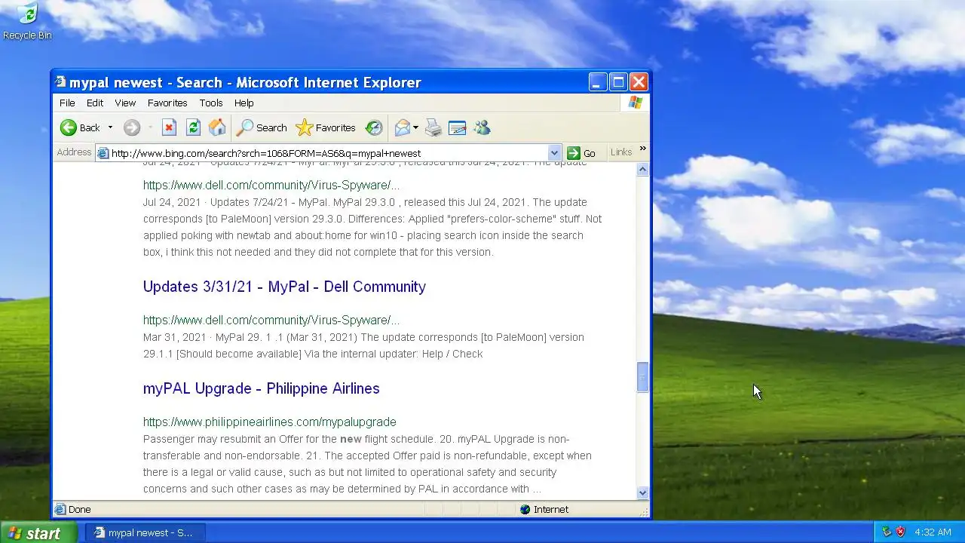The height and width of the screenshot is (543, 965).
Task: Click the dell.com URL above the Mar 31, 2021 snippet
Action: [x=271, y=320]
